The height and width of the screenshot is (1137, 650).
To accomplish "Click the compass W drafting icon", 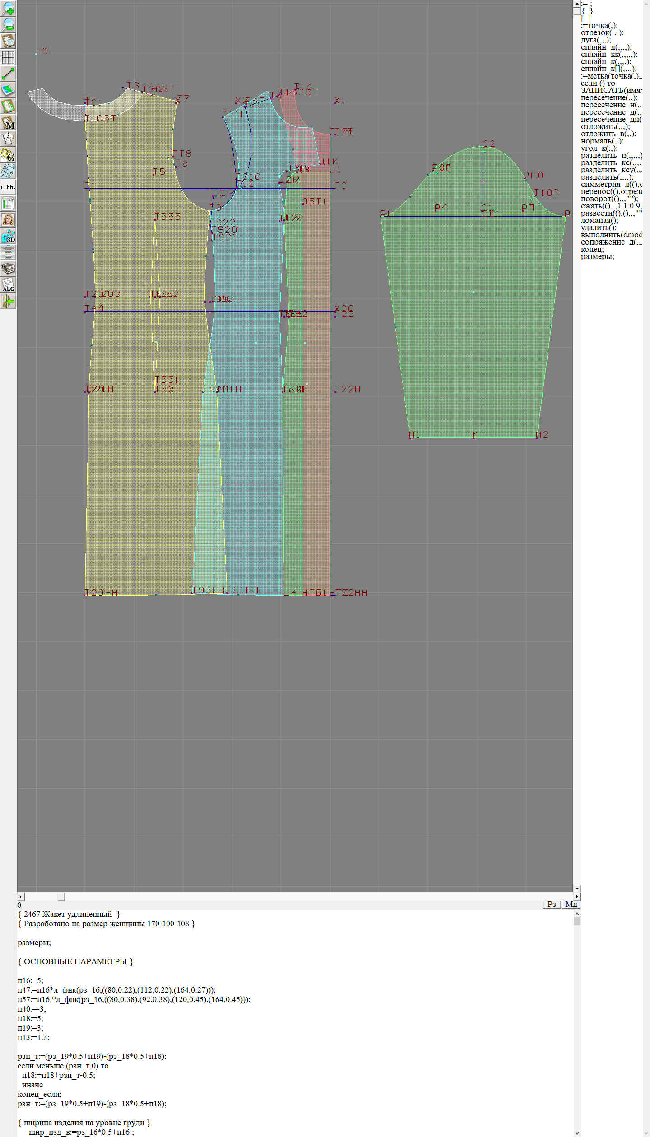I will pos(8,139).
